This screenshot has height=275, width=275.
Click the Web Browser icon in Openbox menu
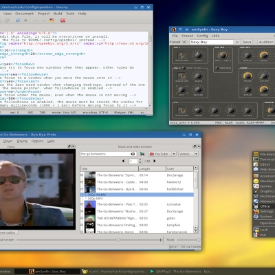[x=256, y=169]
